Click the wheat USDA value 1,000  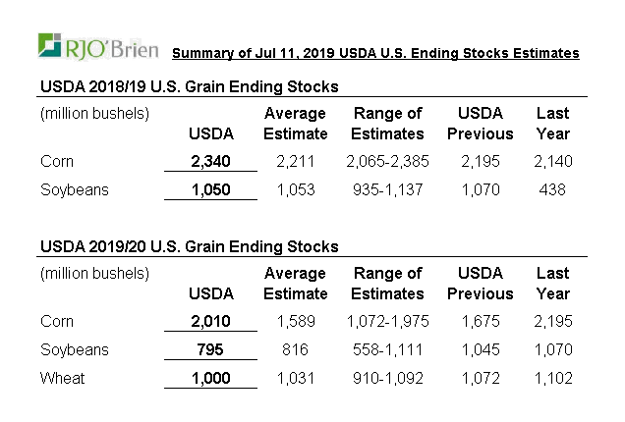[210, 378]
